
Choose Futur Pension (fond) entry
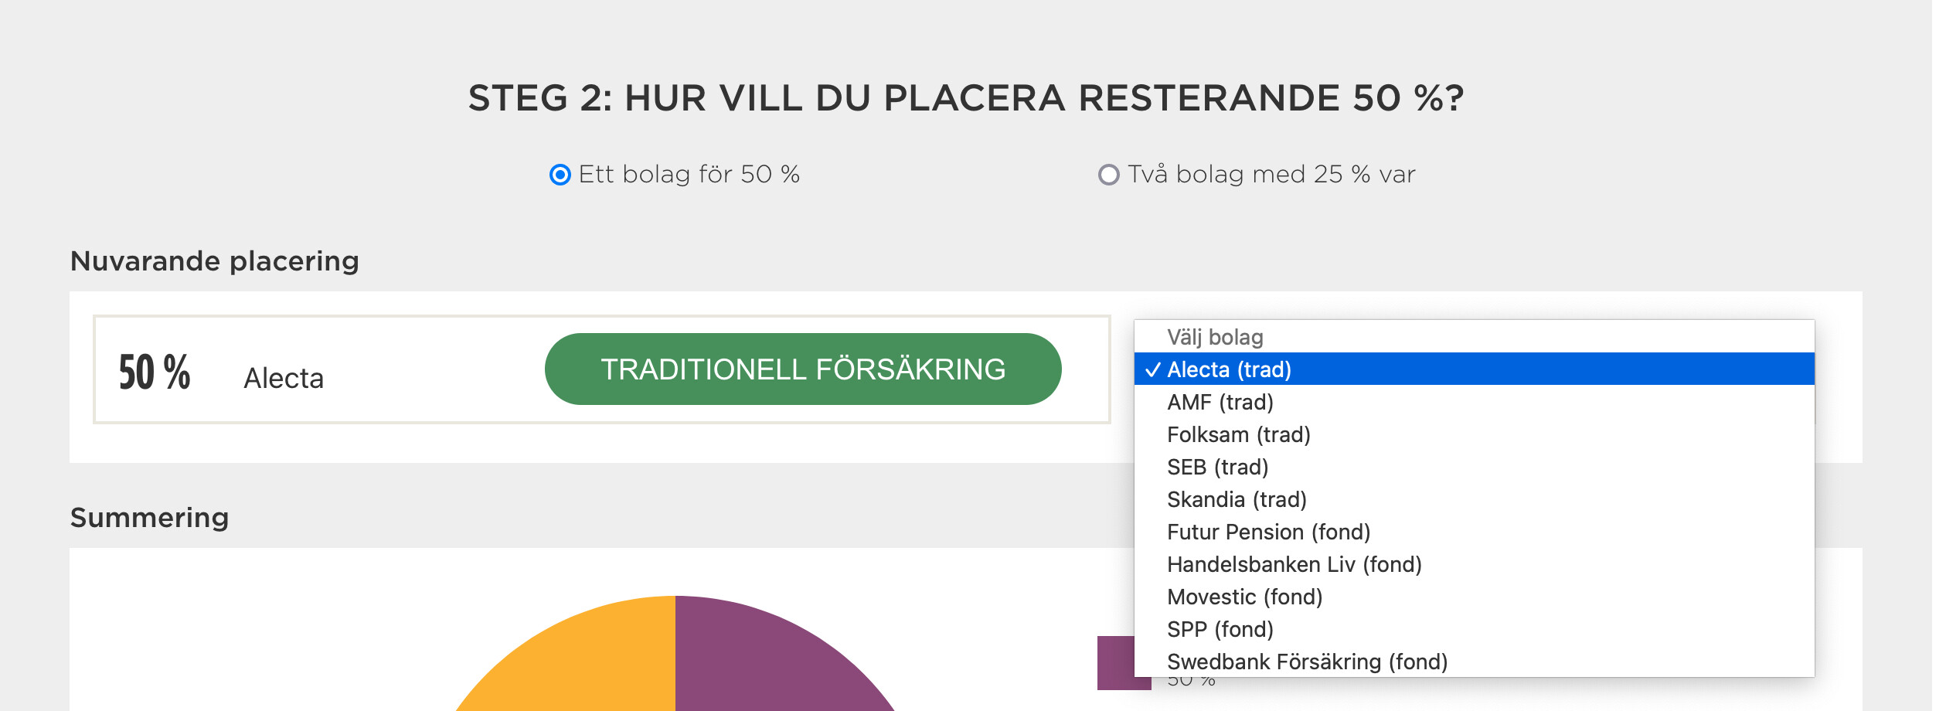(x=1268, y=532)
